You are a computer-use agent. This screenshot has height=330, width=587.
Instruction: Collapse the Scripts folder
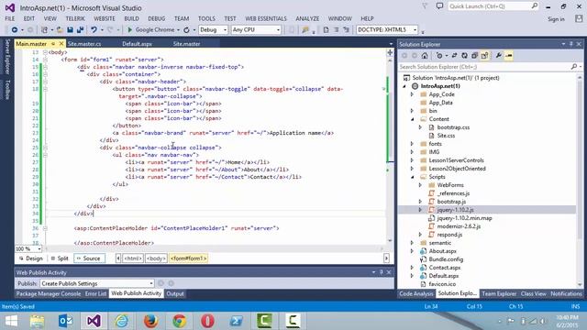click(x=413, y=177)
